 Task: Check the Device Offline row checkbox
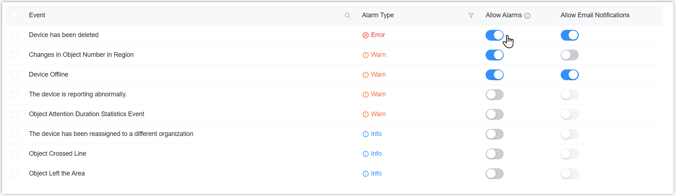pyautogui.click(x=14, y=75)
